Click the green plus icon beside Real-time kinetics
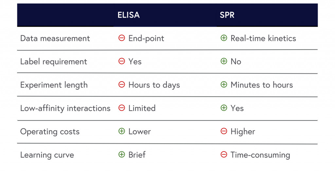Image resolution: width=335 pixels, height=174 pixels. (224, 38)
